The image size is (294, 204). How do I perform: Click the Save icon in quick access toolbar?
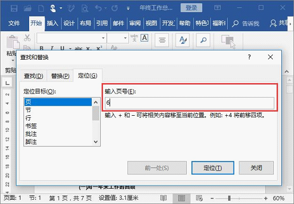pyautogui.click(x=14, y=8)
